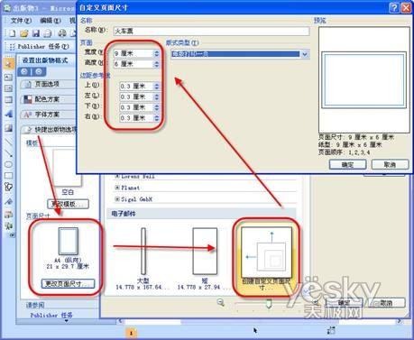Viewport: 414px width, 340px height.
Task: Select the AutoShapes tool
Action: coord(8,187)
